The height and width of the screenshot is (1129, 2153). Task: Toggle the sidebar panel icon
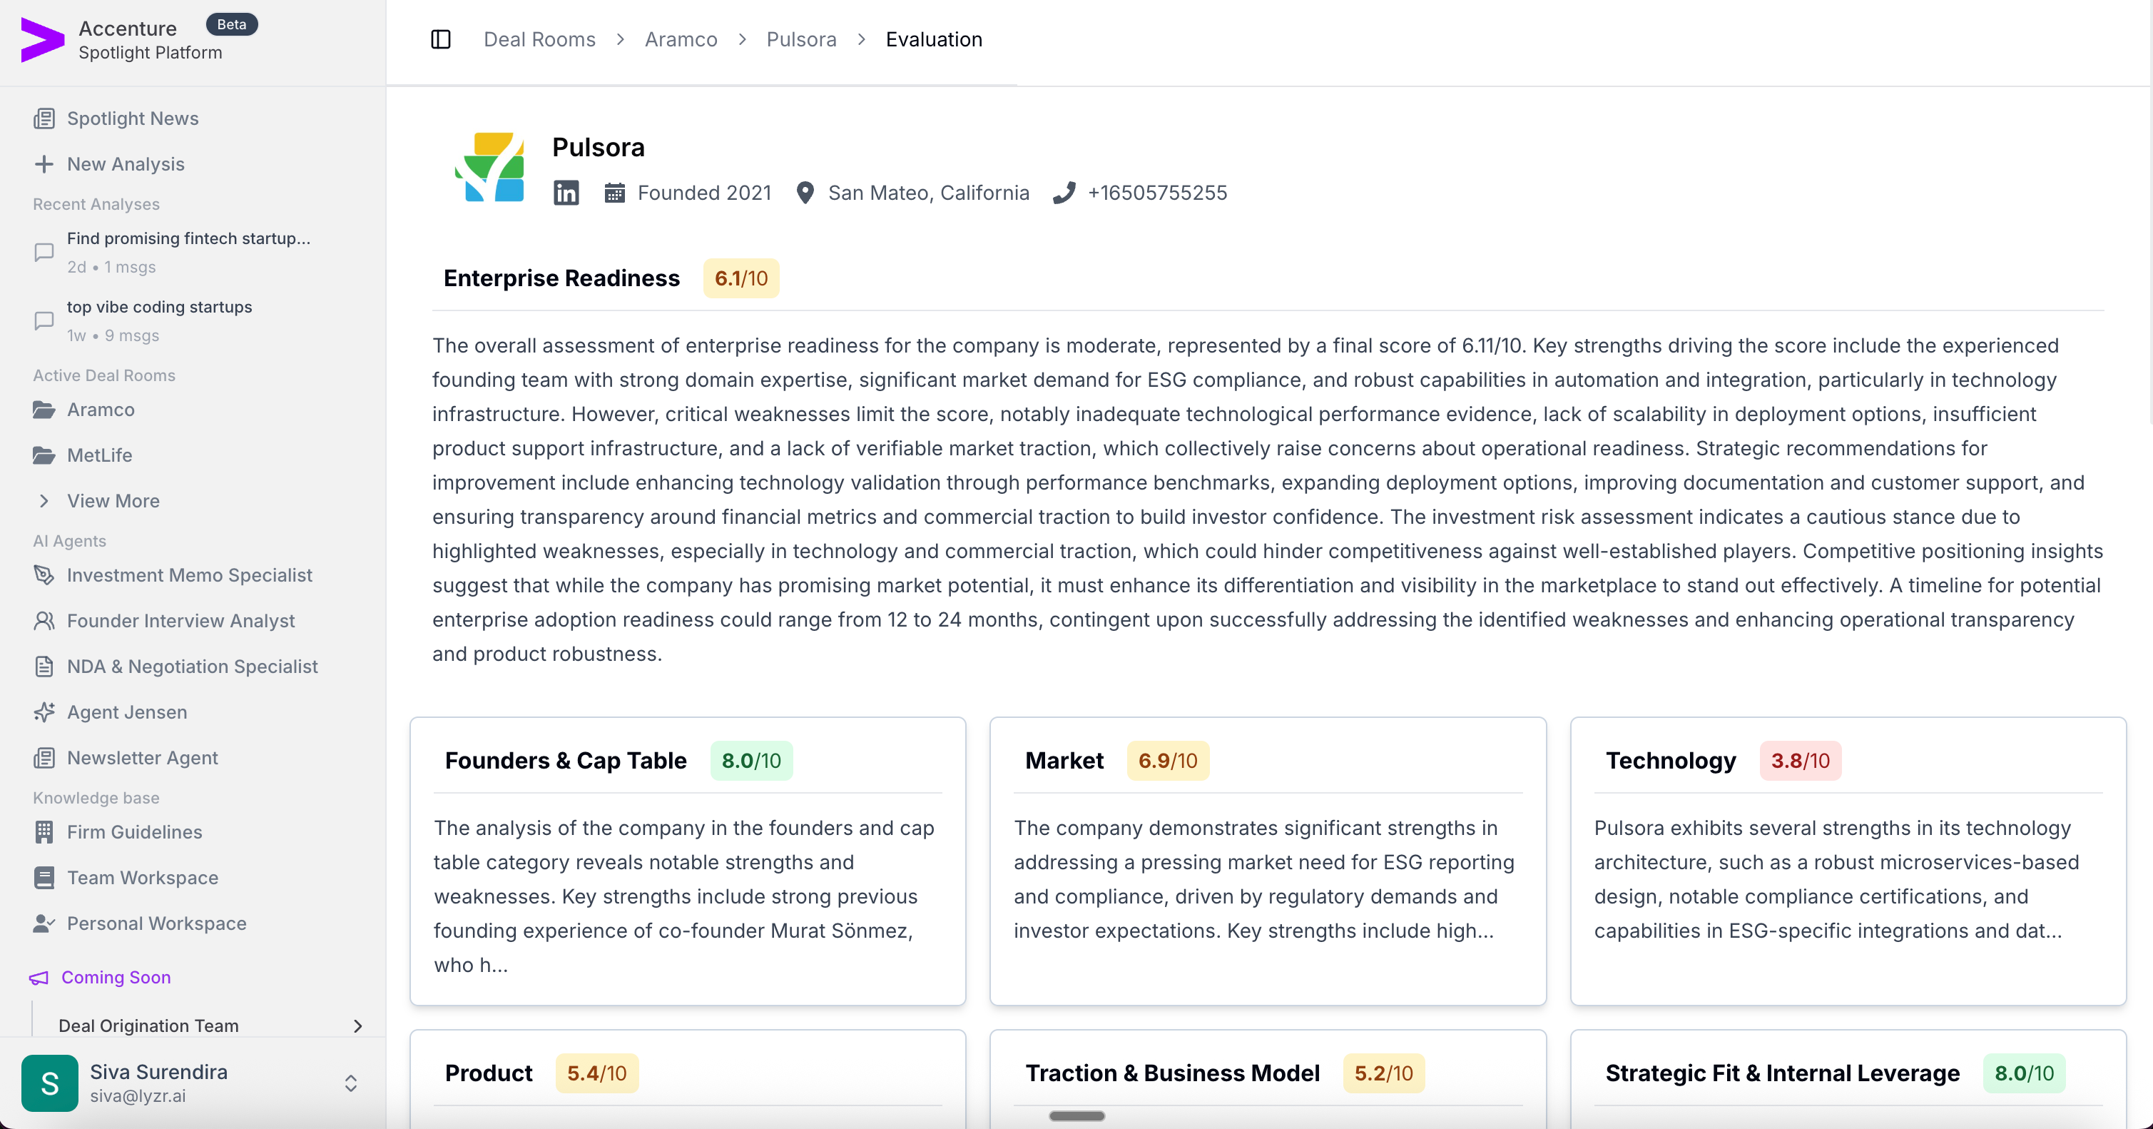point(440,39)
